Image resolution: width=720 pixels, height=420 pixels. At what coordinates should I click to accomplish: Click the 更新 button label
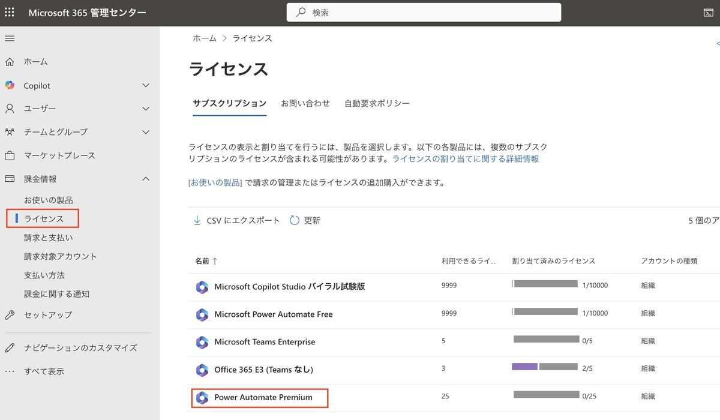pyautogui.click(x=312, y=220)
